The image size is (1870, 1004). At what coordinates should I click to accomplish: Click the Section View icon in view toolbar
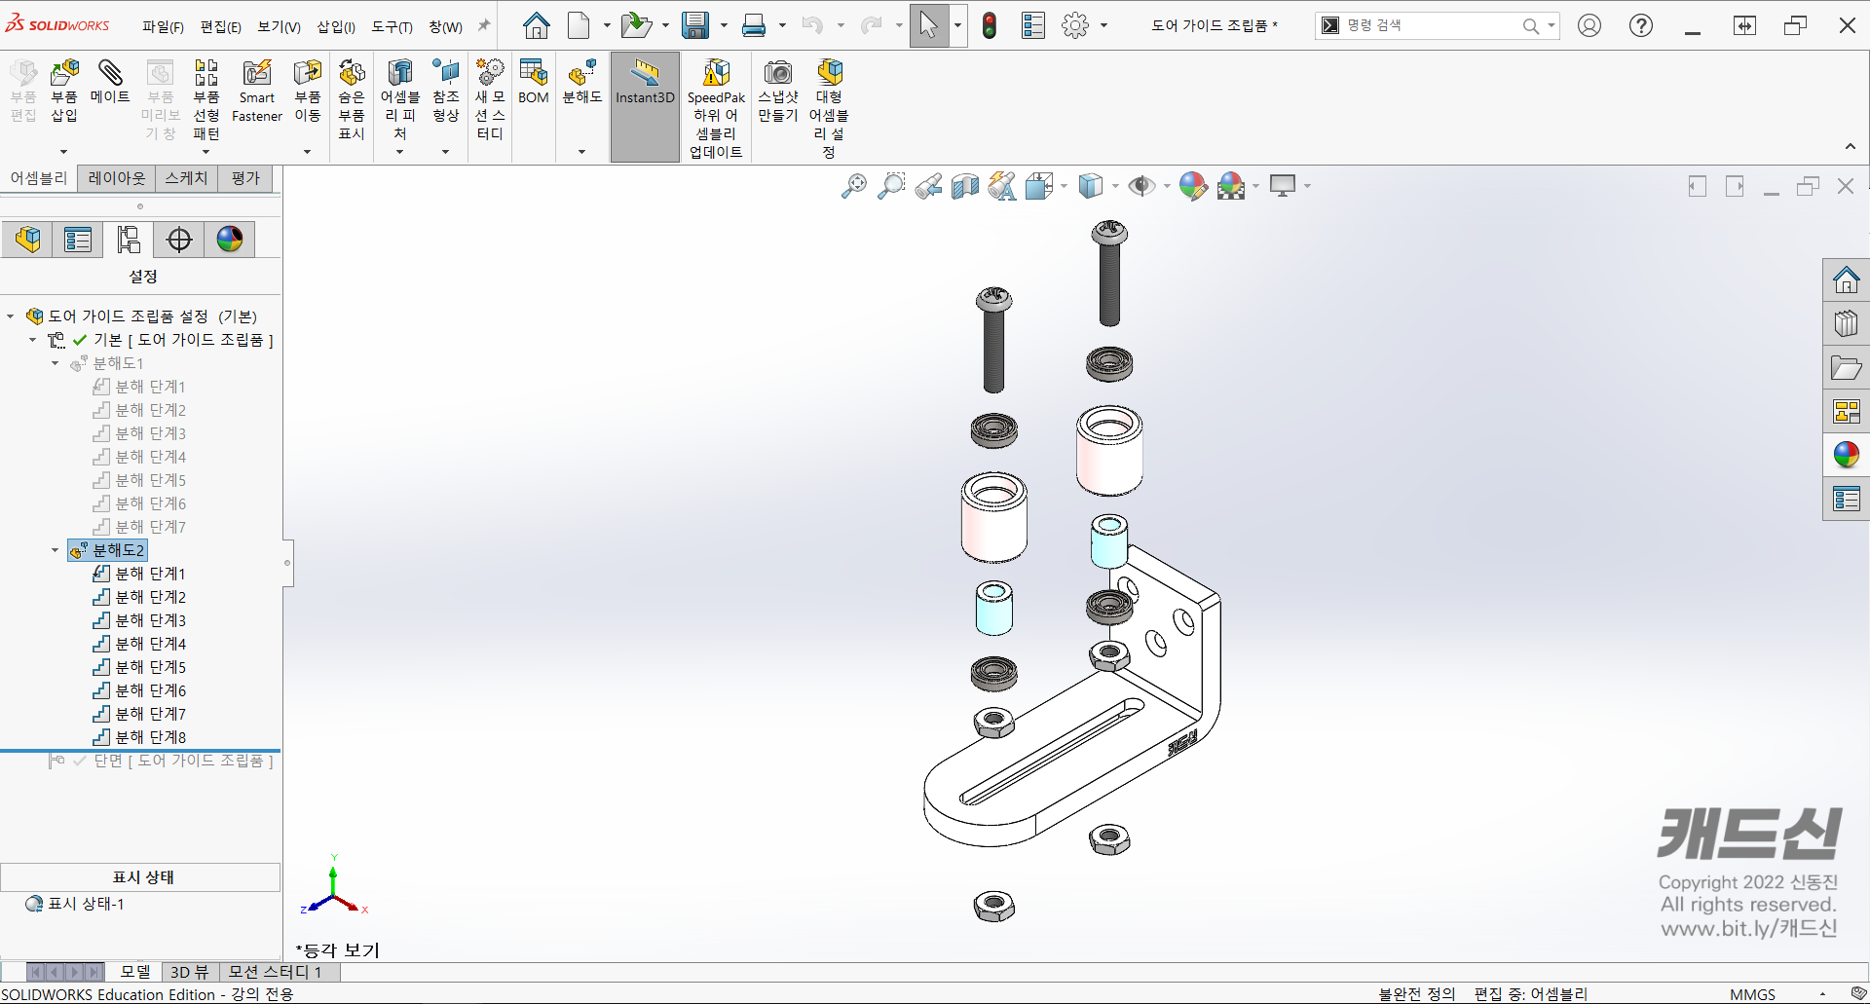pyautogui.click(x=965, y=186)
